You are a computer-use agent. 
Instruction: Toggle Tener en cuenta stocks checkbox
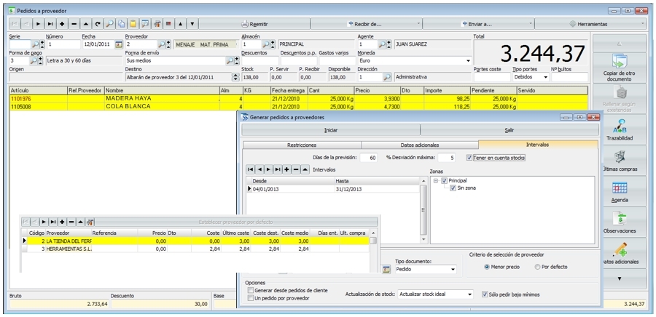click(x=469, y=158)
